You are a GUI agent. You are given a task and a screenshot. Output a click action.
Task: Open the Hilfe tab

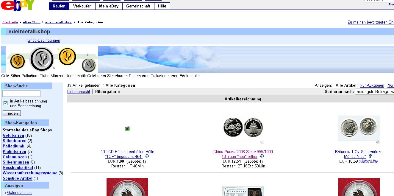coord(162,6)
